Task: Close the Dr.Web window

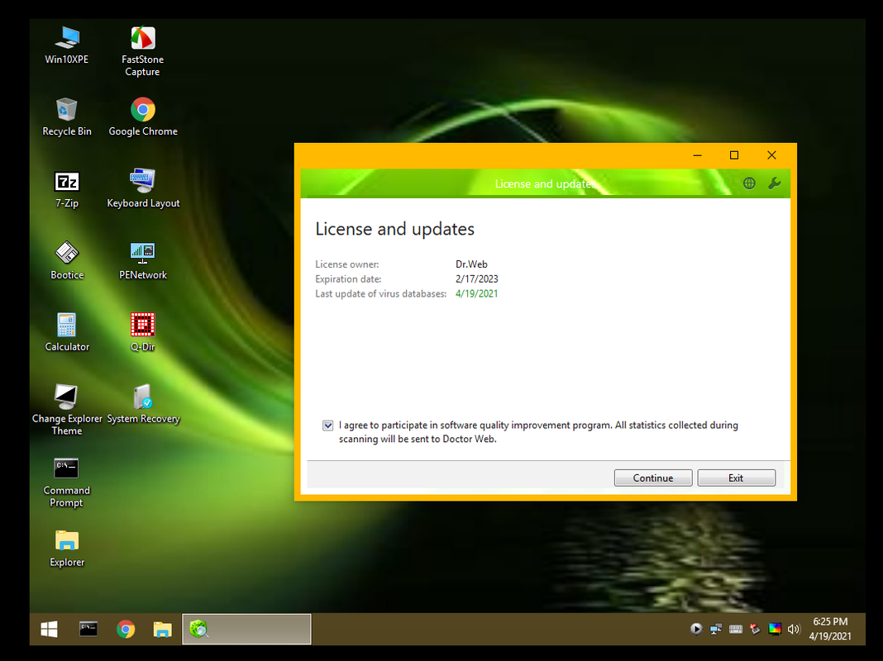Action: pyautogui.click(x=771, y=155)
